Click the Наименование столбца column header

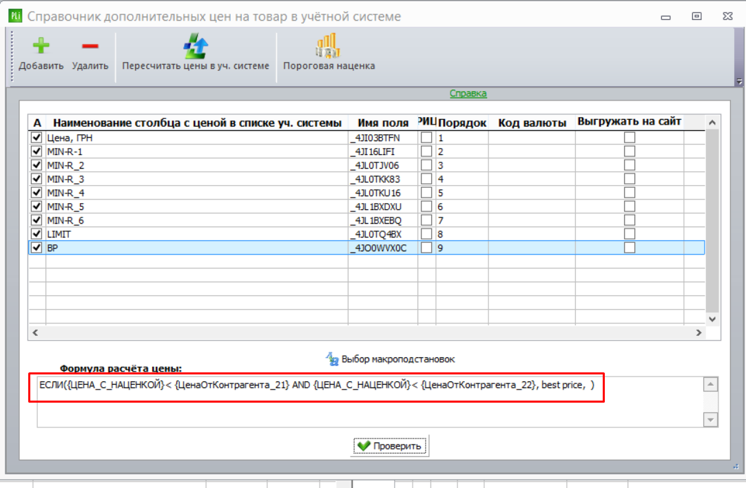point(197,123)
